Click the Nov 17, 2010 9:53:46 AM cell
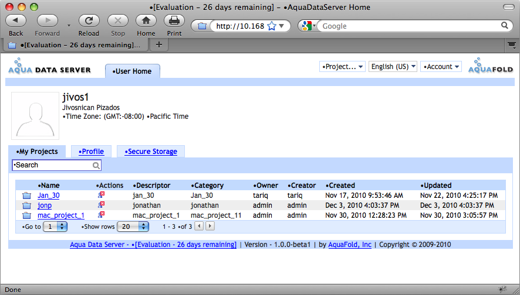The width and height of the screenshot is (520, 295). pos(364,195)
